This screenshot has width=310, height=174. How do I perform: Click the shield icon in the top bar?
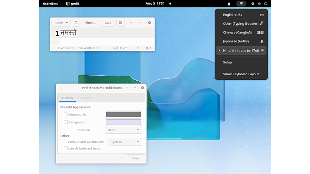(x=253, y=3)
